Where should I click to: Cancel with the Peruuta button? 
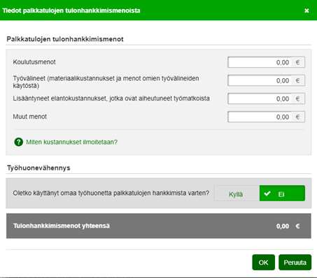click(x=295, y=263)
